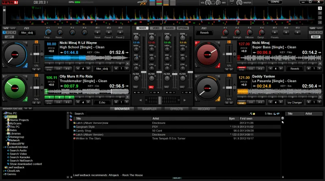The image size is (325, 181).
Task: Increase loop length on Troublemaker deck
Action: click(88, 102)
